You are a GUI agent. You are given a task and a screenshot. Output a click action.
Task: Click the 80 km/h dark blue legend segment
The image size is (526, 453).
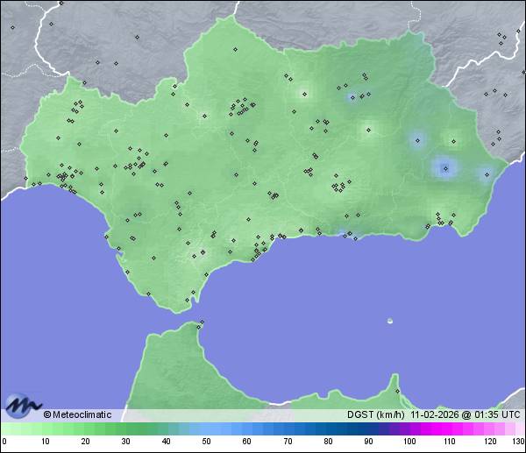pos(327,428)
